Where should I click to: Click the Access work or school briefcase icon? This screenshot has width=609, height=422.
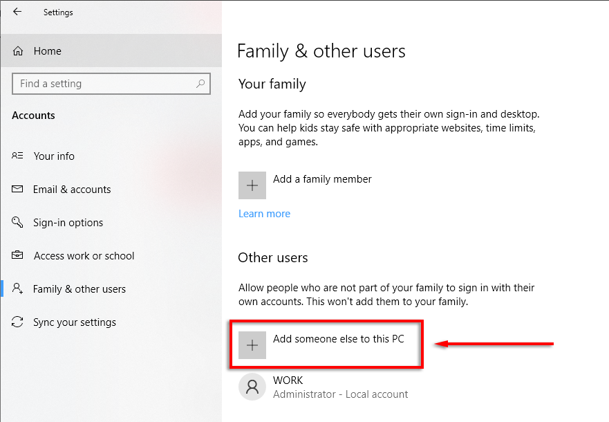(x=18, y=256)
